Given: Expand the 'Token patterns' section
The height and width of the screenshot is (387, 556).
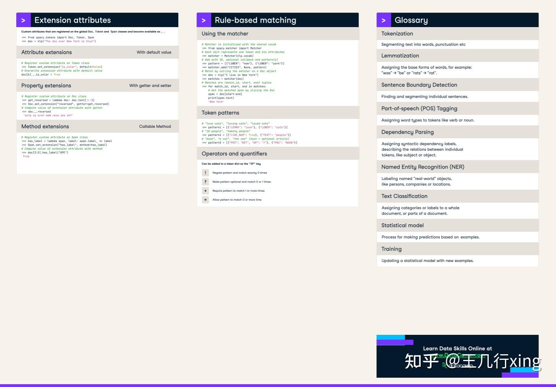Looking at the screenshot, I should point(220,113).
